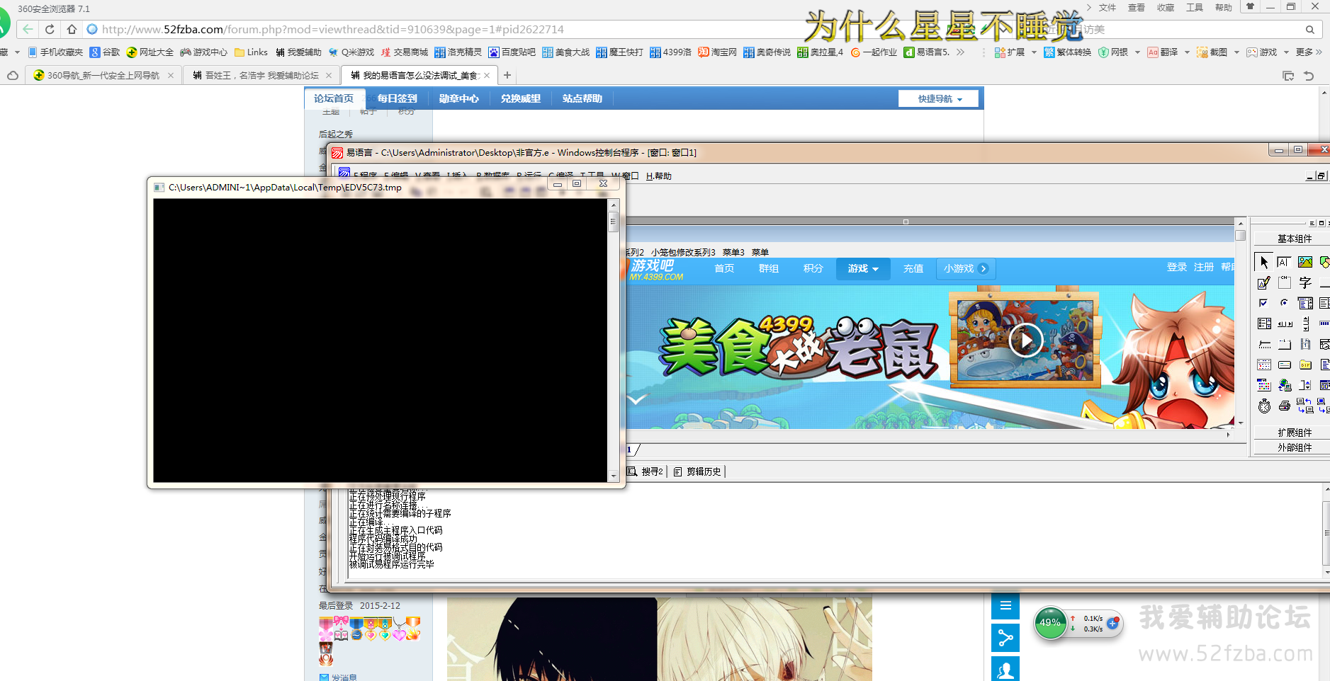Open 勋章中心 forum link
Image resolution: width=1330 pixels, height=681 pixels.
pos(458,99)
